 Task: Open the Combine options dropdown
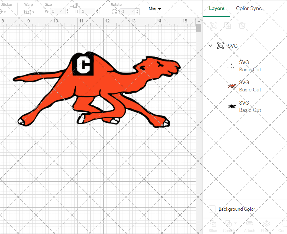[235, 224]
